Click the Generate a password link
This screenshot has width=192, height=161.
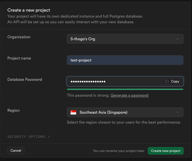click(129, 95)
